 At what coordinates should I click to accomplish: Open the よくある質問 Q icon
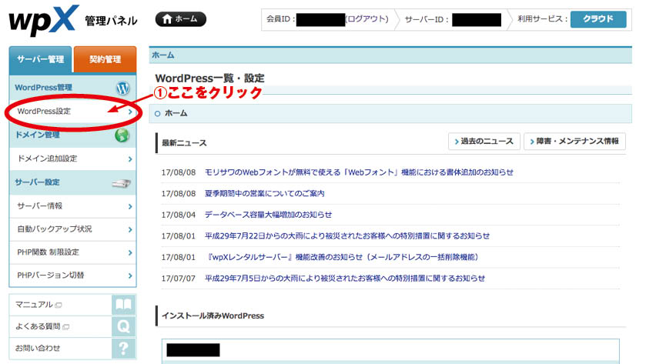coord(123,326)
